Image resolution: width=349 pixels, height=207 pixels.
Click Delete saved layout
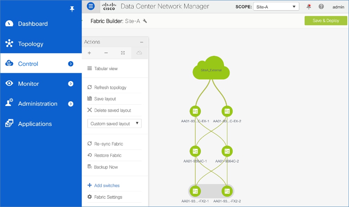[x=109, y=110]
